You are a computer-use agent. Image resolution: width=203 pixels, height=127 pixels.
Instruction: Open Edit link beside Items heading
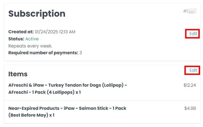pyautogui.click(x=193, y=70)
